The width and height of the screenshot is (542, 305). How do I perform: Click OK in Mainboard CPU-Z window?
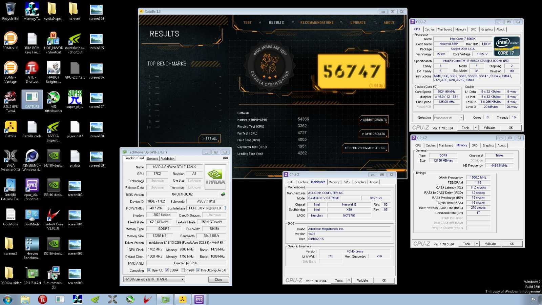click(x=384, y=281)
